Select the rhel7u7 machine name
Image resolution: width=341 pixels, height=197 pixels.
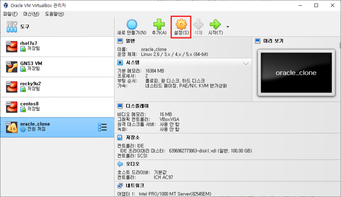tap(29, 43)
